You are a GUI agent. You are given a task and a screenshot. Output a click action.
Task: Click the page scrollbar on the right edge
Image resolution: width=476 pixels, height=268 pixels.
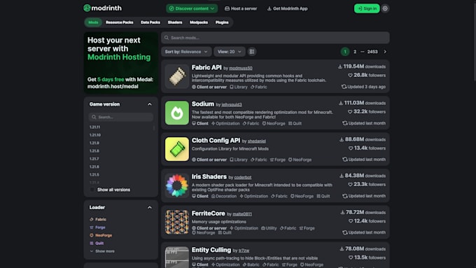(474, 41)
